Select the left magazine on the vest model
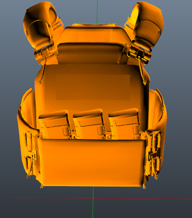The height and width of the screenshot is (218, 192). tap(55, 124)
